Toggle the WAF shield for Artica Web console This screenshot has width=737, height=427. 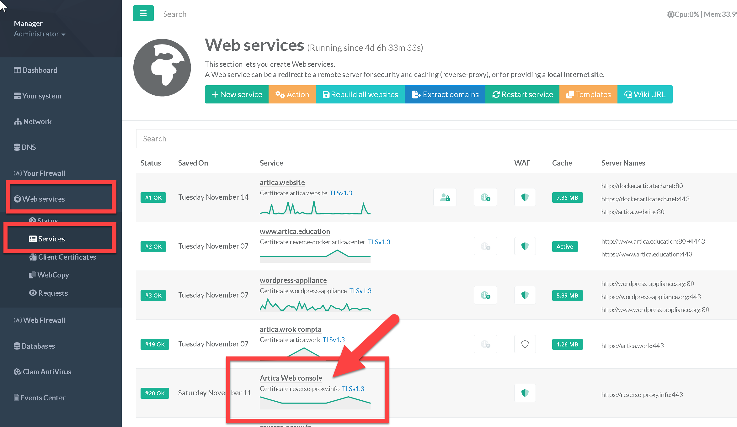(525, 393)
